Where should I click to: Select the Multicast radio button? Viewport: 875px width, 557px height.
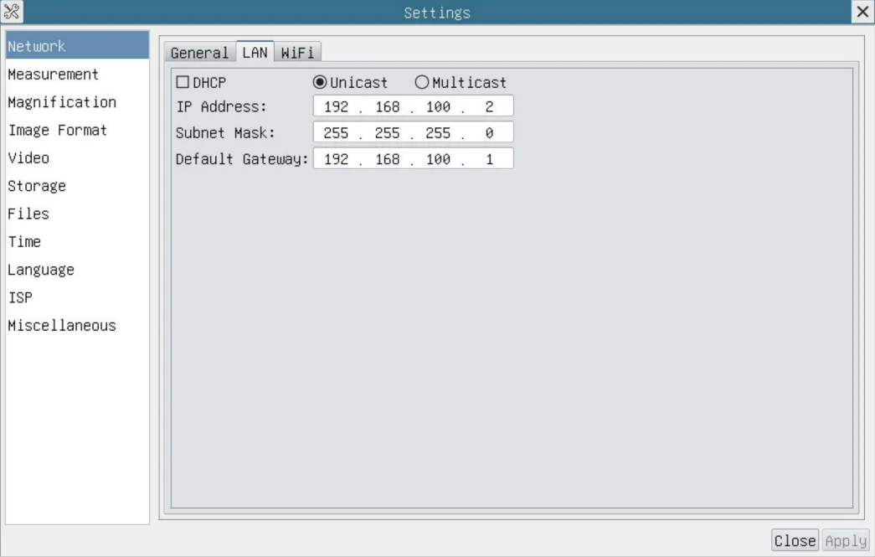click(422, 83)
